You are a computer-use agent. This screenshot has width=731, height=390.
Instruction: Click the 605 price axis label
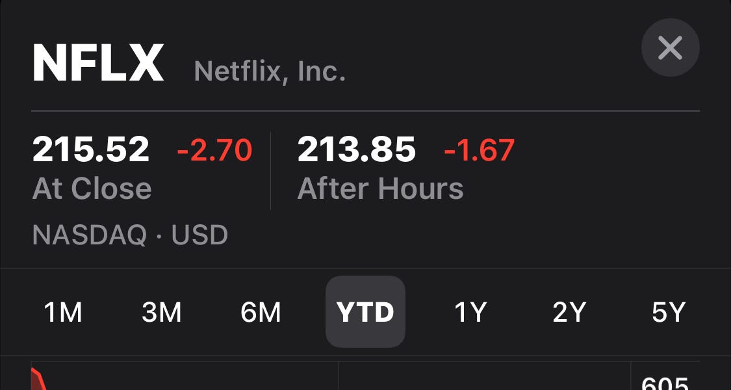click(x=665, y=383)
